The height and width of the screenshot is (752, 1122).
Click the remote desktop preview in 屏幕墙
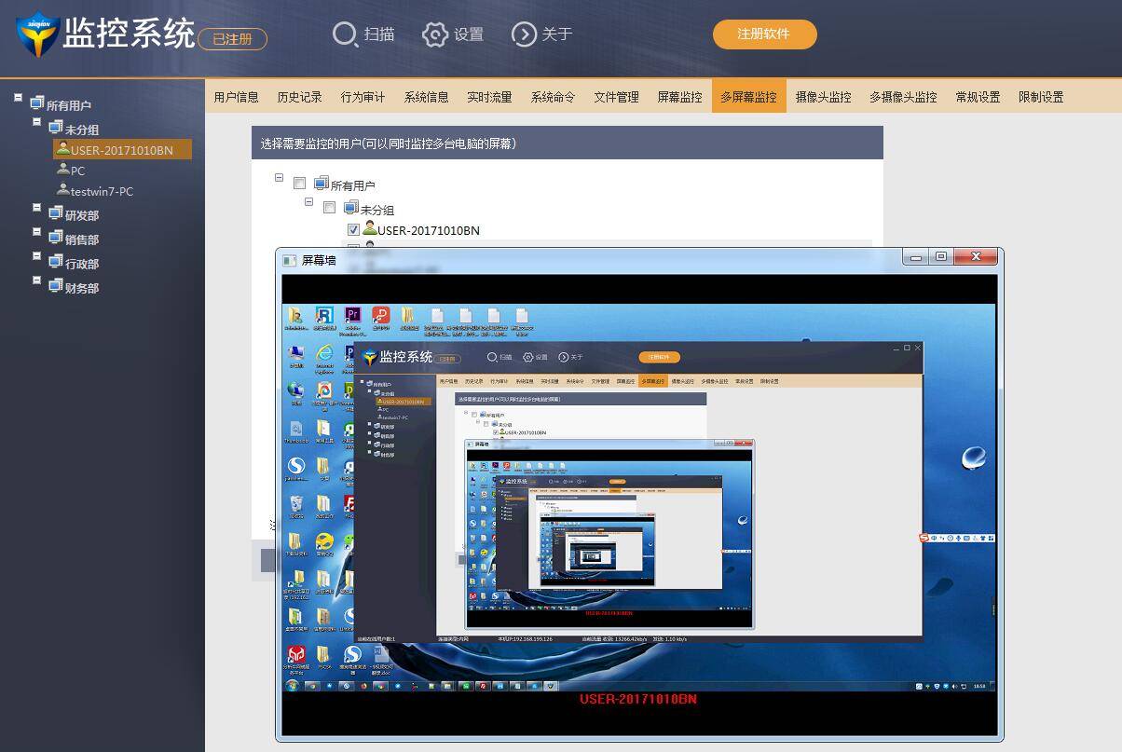pos(639,498)
